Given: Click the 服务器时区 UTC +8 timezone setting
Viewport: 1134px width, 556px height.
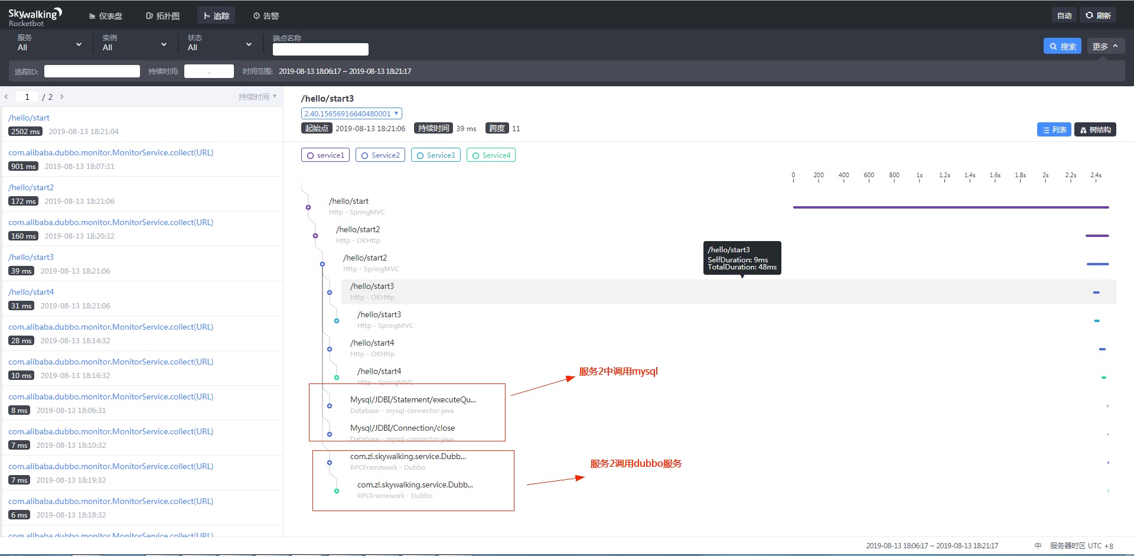Looking at the screenshot, I should (1081, 546).
